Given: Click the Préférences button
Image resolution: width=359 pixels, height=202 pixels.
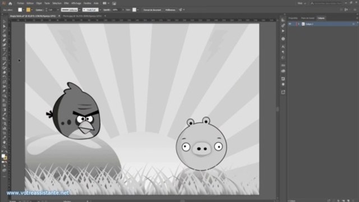Looking at the screenshot, I should coord(170,10).
